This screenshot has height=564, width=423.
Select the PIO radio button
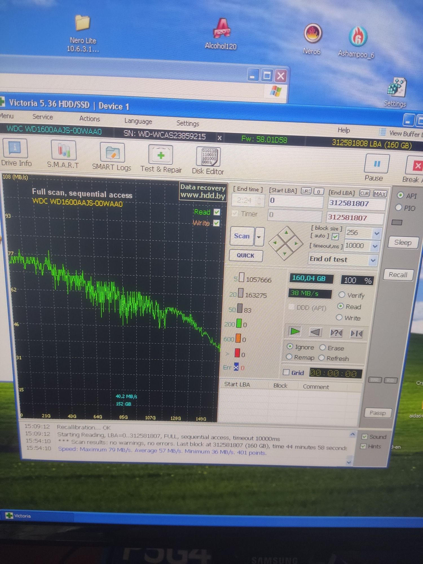coord(398,207)
